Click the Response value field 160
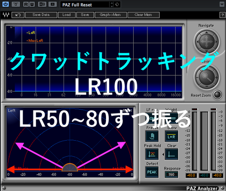226x191 pixels. (x=171, y=175)
